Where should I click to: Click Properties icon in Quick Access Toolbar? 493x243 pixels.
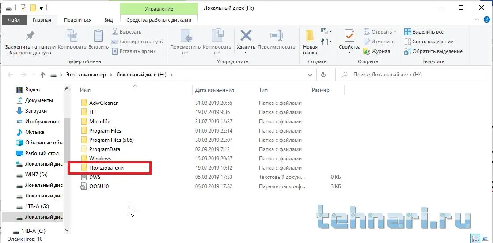23,8
